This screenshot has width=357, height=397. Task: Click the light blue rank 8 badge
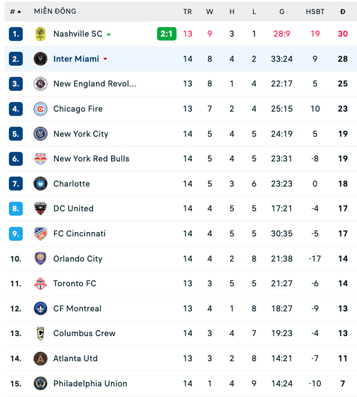click(x=16, y=208)
